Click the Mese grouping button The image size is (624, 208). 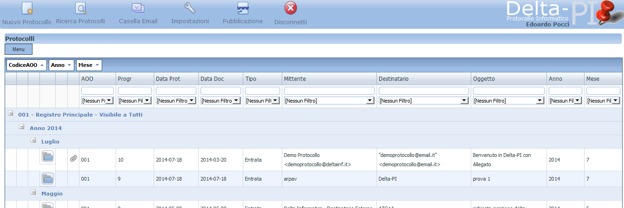pyautogui.click(x=89, y=65)
